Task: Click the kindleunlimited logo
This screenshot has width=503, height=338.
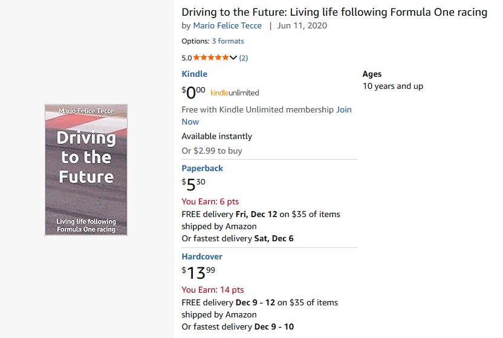Action: pyautogui.click(x=235, y=93)
